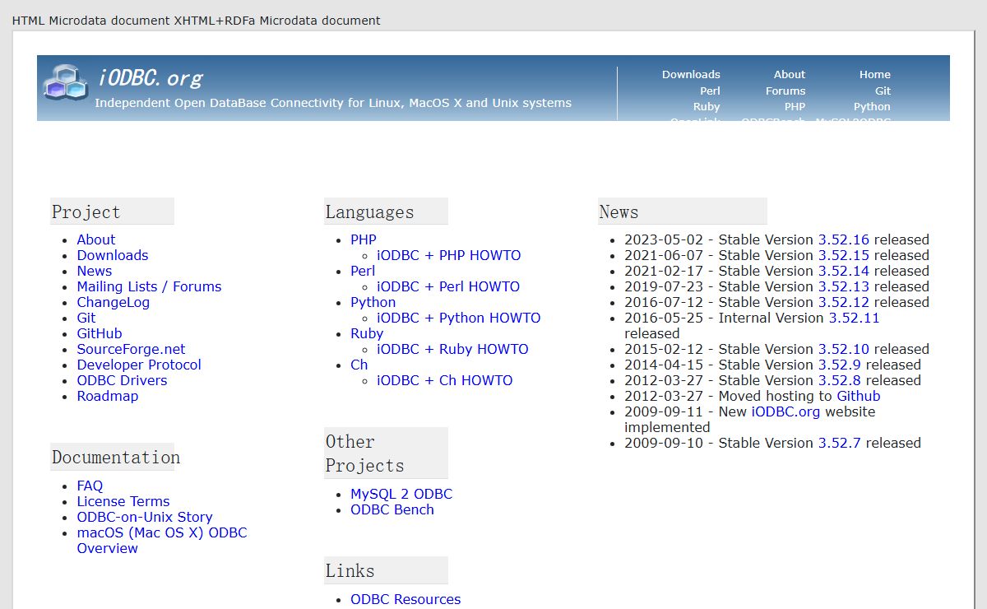Click the 3.52.16 release version link

[x=843, y=239]
